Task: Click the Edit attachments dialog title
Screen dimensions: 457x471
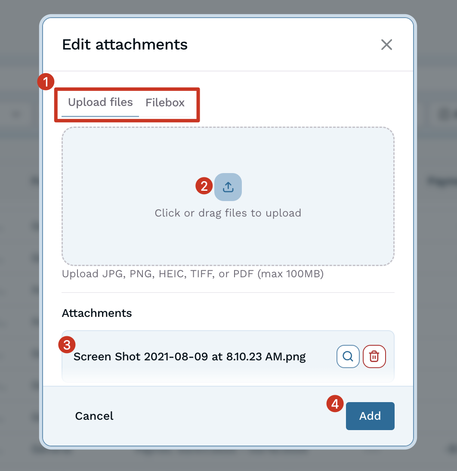Action: tap(124, 44)
